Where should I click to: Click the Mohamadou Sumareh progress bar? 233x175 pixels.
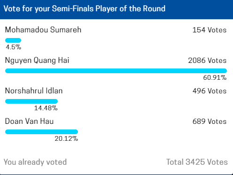point(13,40)
